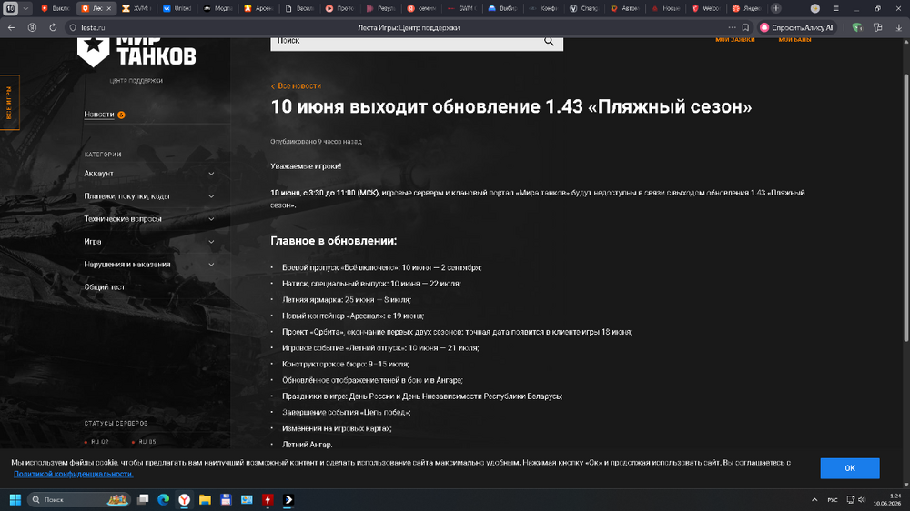Click the Мир танков logo
Viewport: 910px width, 511px height.
(136, 53)
